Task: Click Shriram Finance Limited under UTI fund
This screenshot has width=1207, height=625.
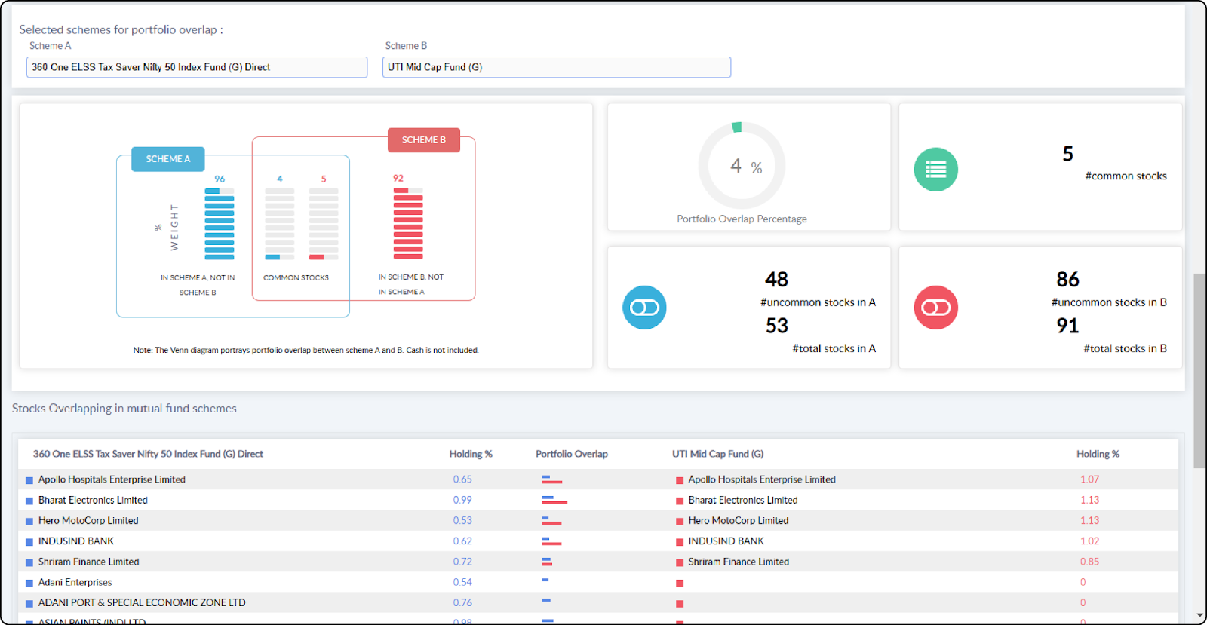Action: pos(739,562)
